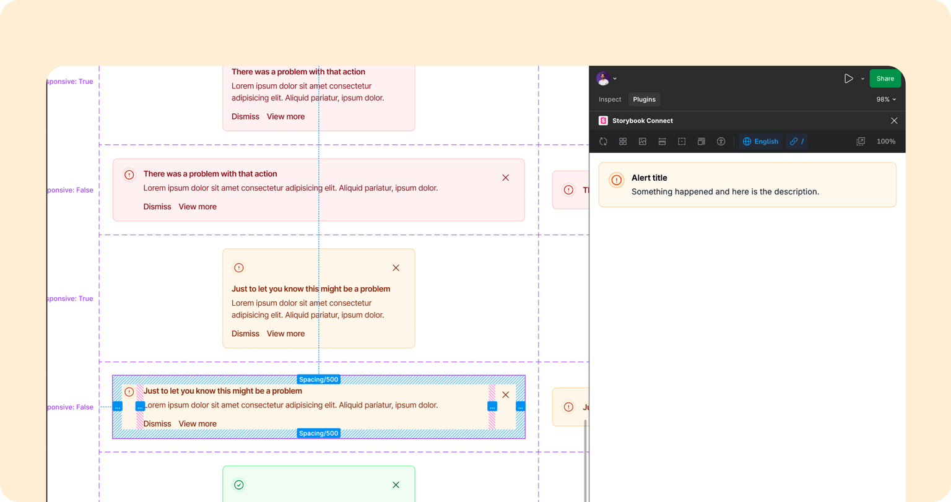
Task: Click the warning icon in the narrow orange alert
Action: pyautogui.click(x=239, y=268)
